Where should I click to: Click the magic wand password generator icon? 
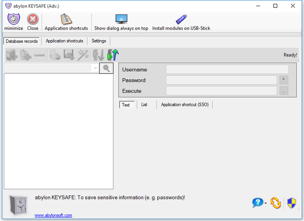[x=83, y=55]
